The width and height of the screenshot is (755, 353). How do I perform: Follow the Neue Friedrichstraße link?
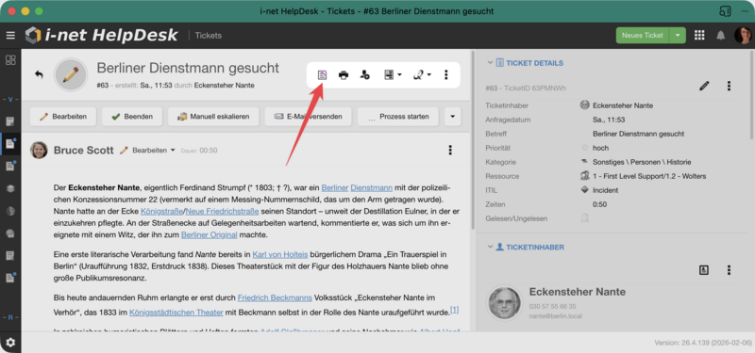(x=223, y=211)
